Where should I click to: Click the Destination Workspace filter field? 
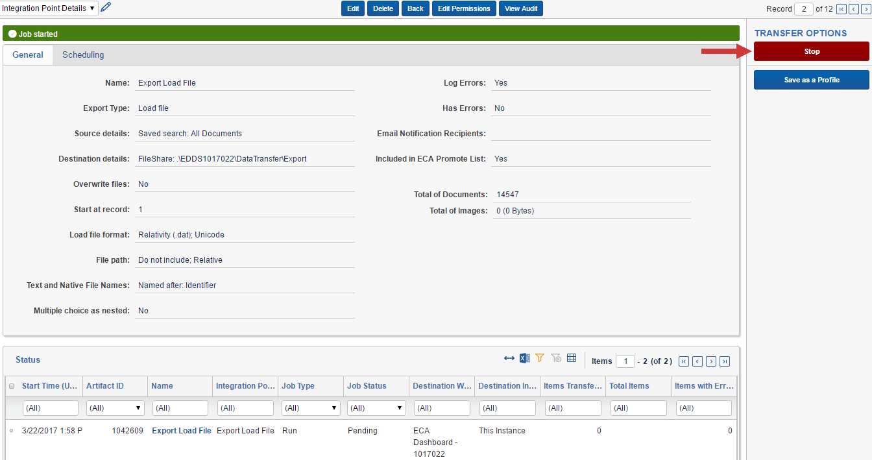click(442, 408)
